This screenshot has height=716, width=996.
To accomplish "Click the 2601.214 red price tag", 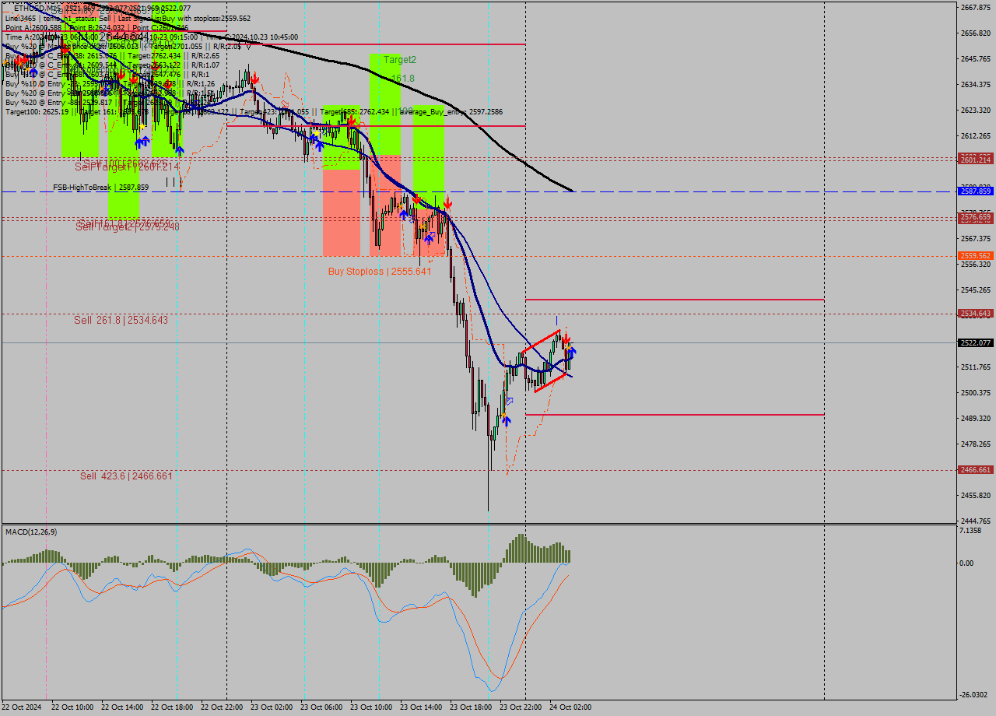I will [x=976, y=159].
